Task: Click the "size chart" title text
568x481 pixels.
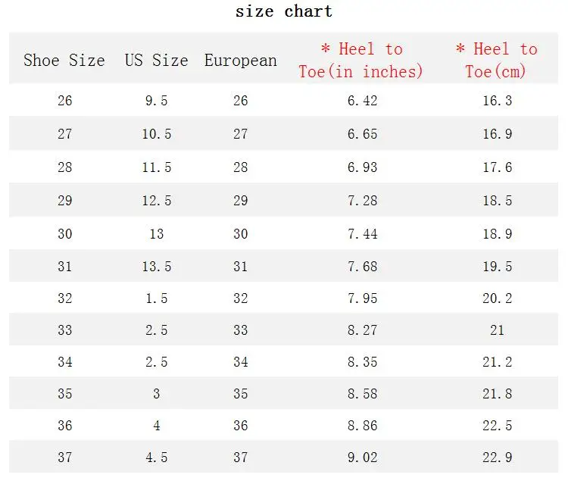Action: click(x=284, y=11)
